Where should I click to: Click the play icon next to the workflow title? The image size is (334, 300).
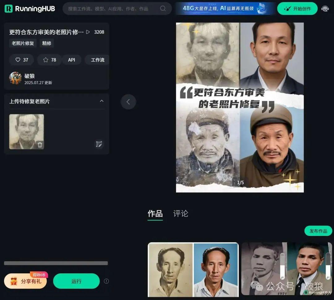88,32
